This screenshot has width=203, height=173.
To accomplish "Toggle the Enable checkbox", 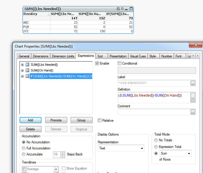I will coord(97,63).
